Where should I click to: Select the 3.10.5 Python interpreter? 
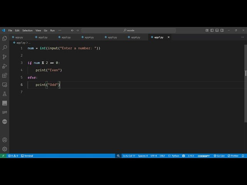click(191, 156)
